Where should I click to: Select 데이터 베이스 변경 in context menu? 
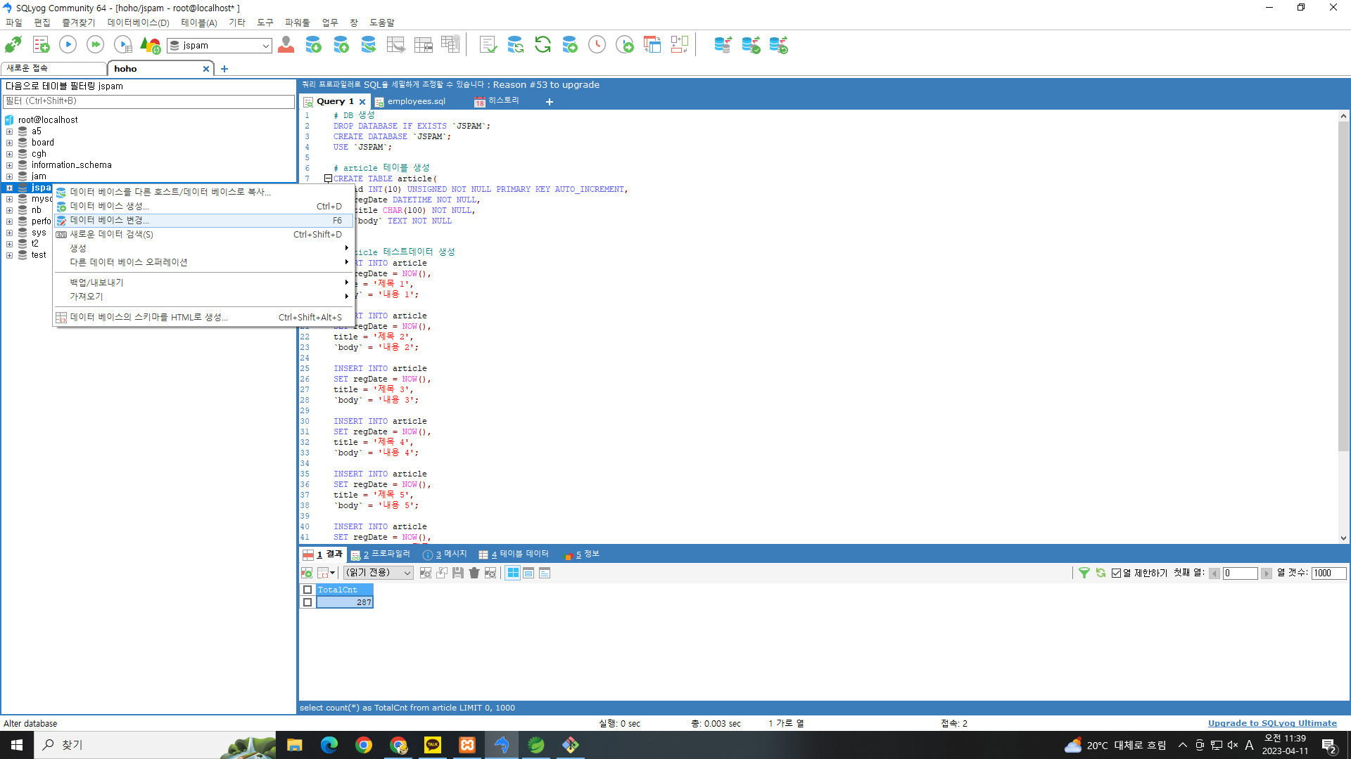(109, 221)
